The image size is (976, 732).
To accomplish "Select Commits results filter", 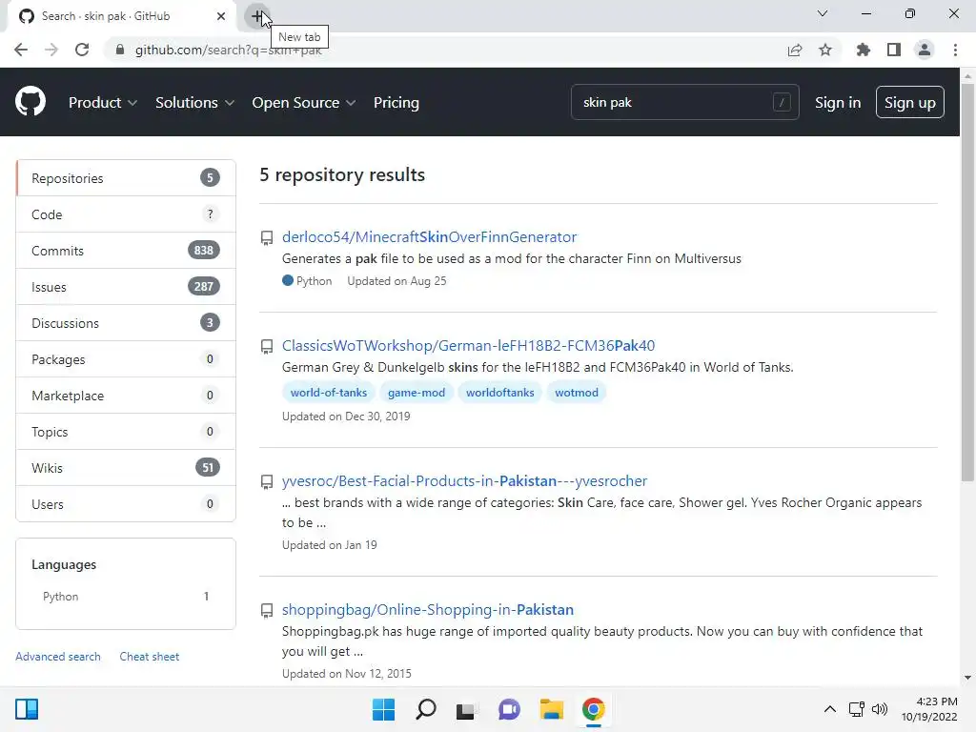I will tap(126, 251).
